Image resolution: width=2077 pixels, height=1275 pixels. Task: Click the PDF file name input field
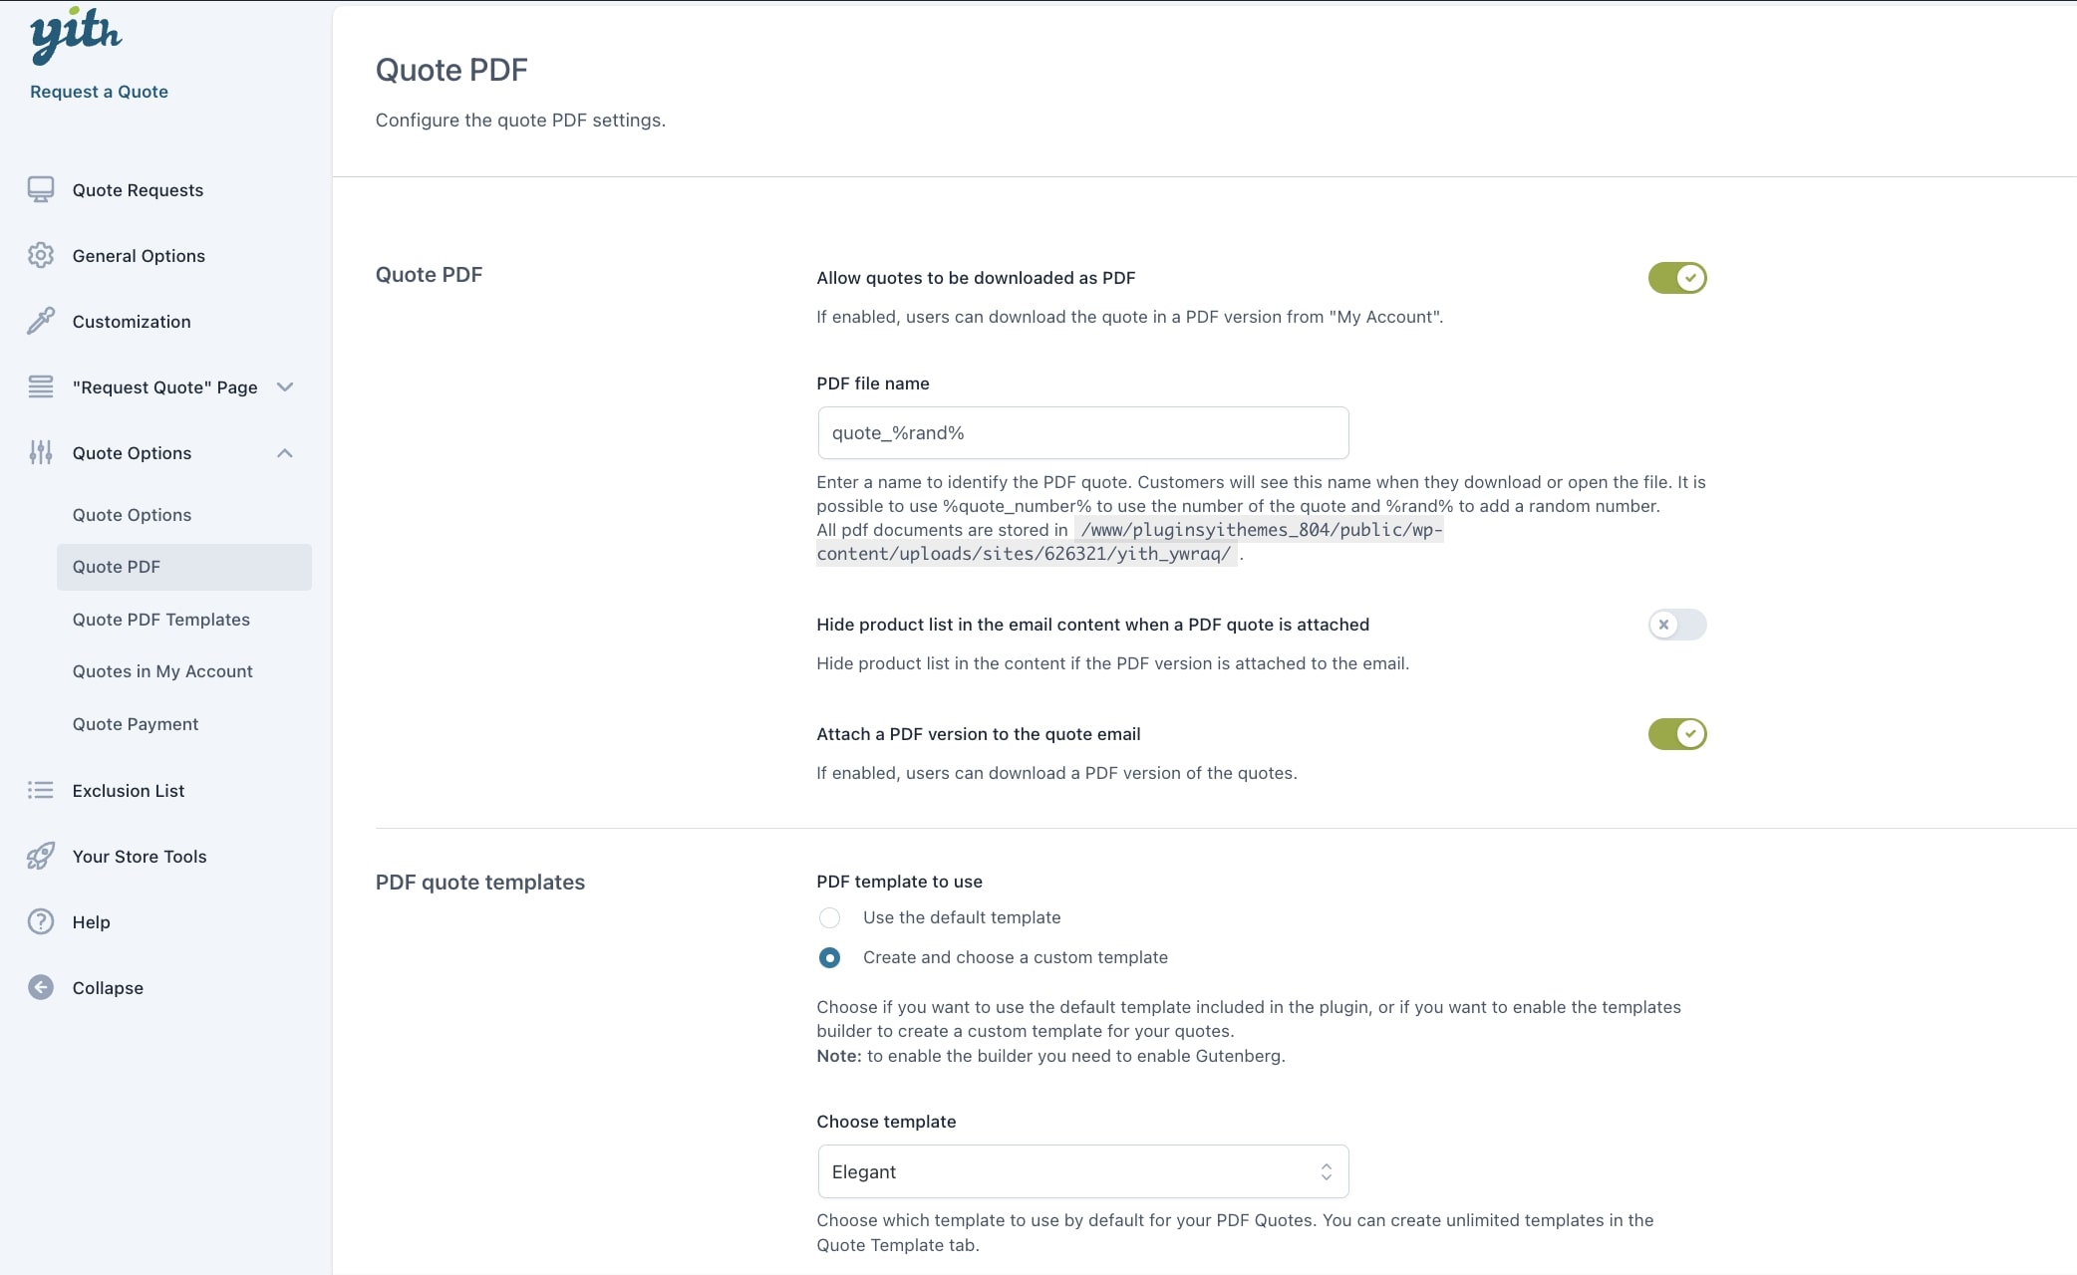click(x=1082, y=433)
